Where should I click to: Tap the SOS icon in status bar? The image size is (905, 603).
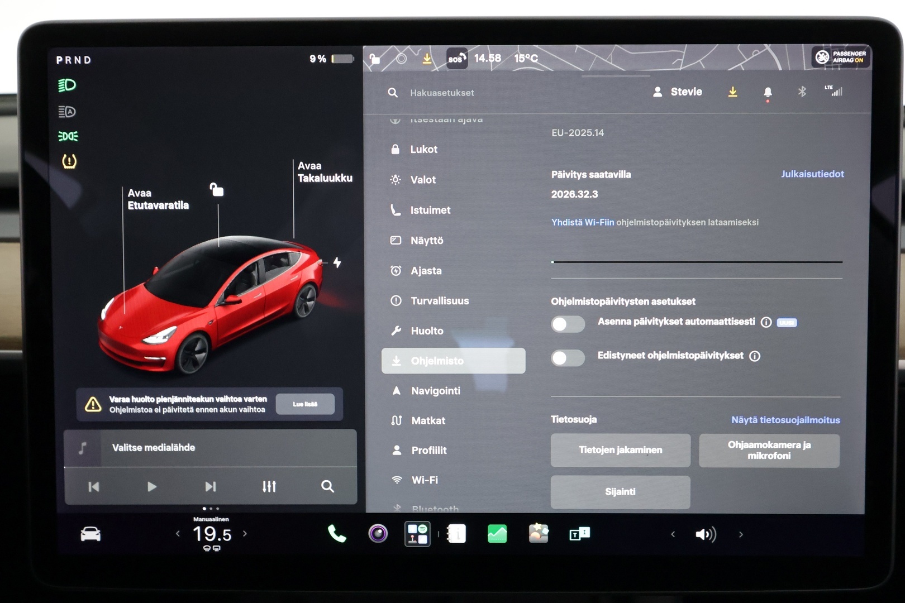pyautogui.click(x=456, y=58)
